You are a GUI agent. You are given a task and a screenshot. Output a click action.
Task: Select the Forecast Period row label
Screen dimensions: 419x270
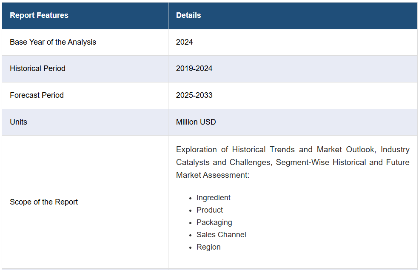tap(37, 95)
